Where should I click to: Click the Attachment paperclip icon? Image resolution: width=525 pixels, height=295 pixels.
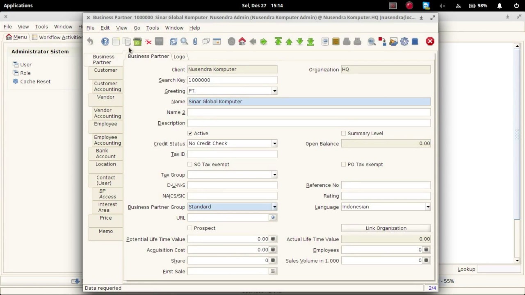tap(195, 41)
